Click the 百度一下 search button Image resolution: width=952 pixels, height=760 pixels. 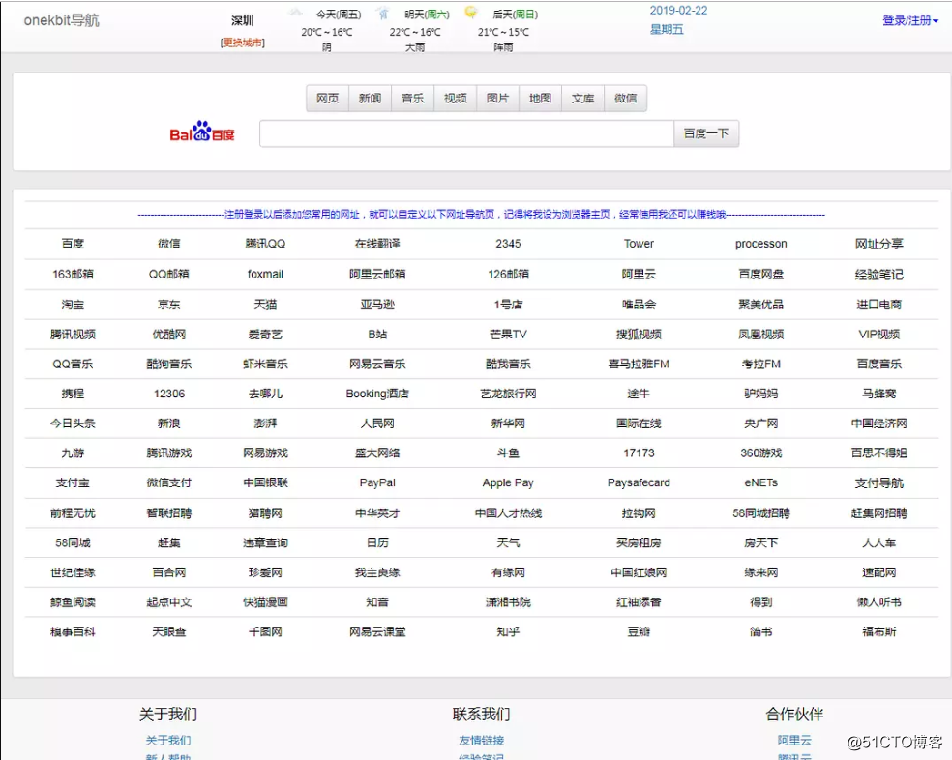(706, 133)
